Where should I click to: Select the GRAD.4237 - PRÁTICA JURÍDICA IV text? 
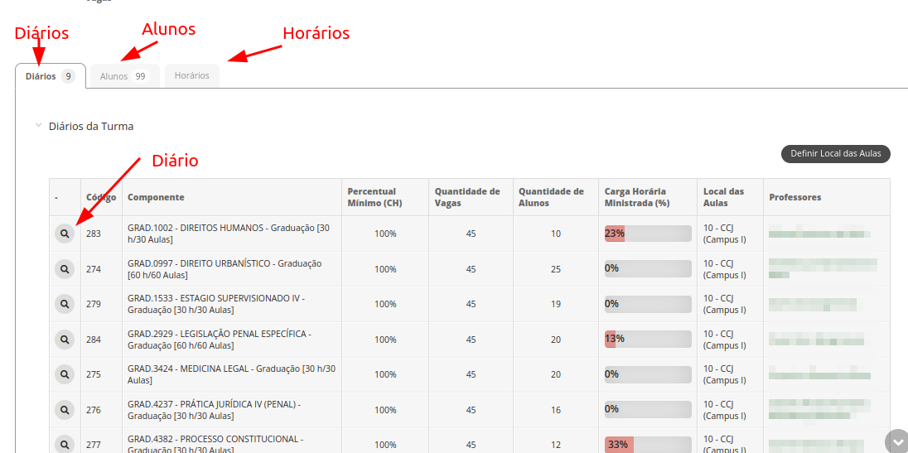(x=215, y=410)
